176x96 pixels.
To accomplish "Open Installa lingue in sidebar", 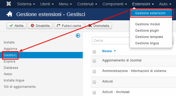I will [14, 80].
